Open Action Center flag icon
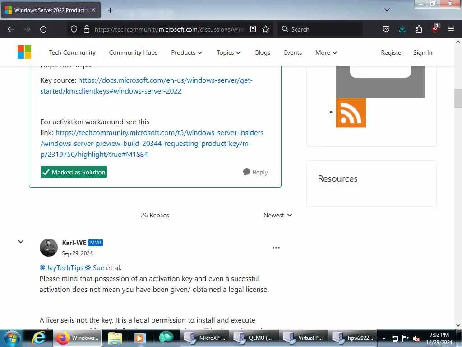 (x=406, y=338)
